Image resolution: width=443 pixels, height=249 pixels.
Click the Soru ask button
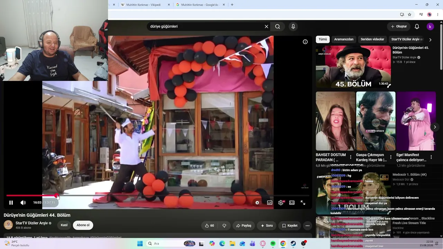267,225
